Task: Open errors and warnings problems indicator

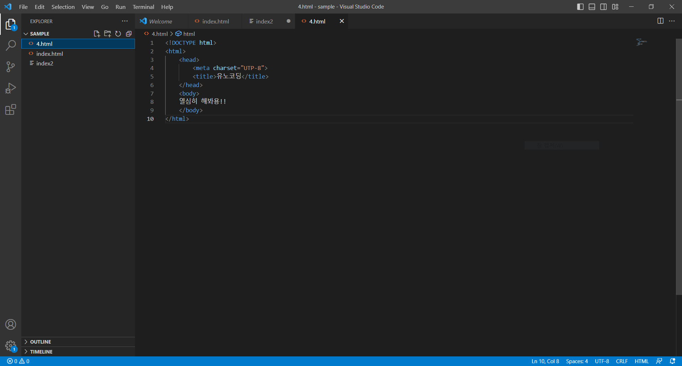Action: pos(18,361)
